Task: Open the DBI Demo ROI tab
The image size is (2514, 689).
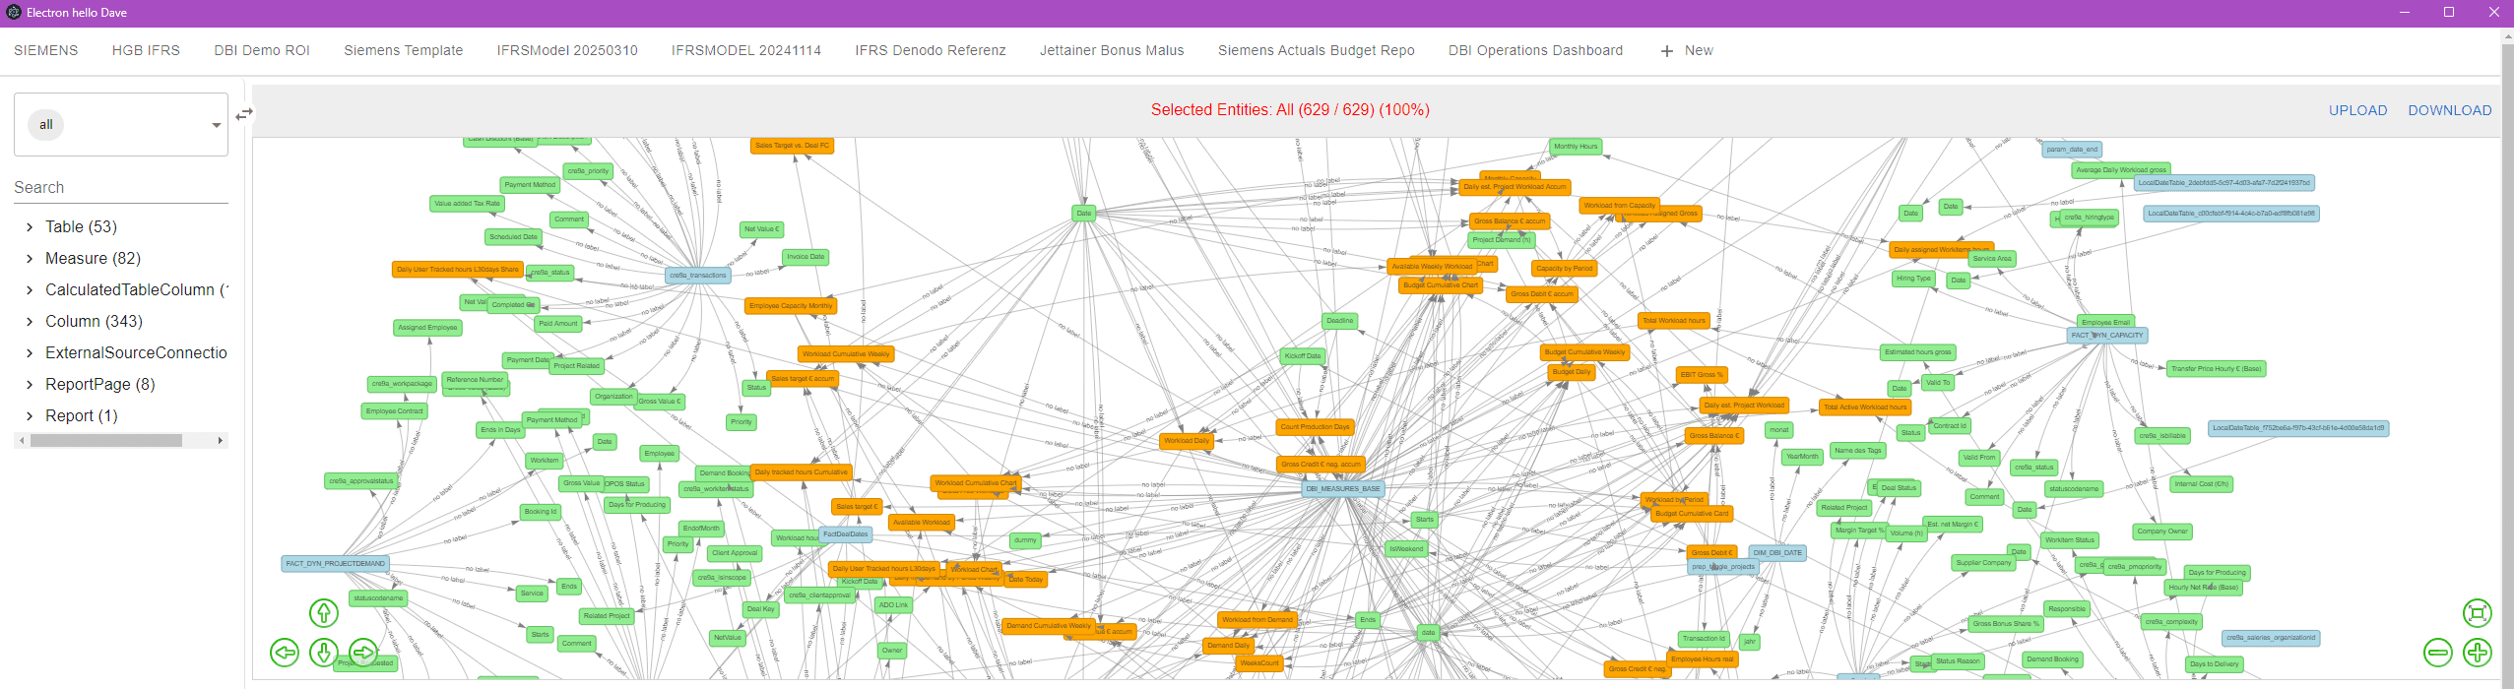Action: (262, 50)
